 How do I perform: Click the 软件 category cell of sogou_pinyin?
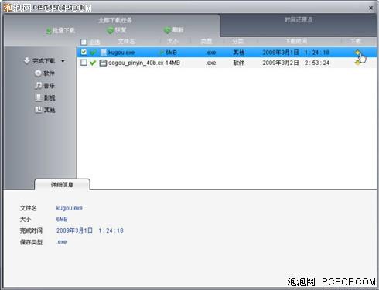[x=238, y=63]
